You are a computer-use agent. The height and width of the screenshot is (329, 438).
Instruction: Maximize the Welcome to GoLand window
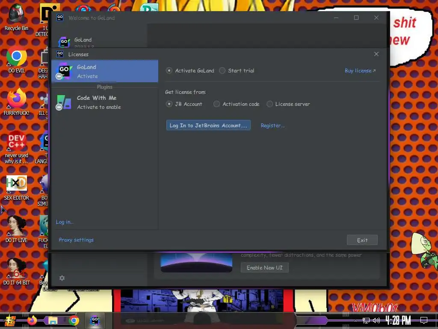(356, 18)
